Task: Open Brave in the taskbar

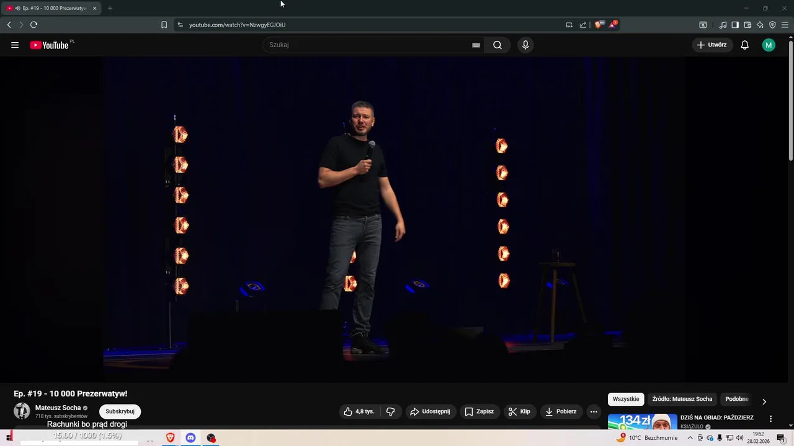Action: point(170,437)
